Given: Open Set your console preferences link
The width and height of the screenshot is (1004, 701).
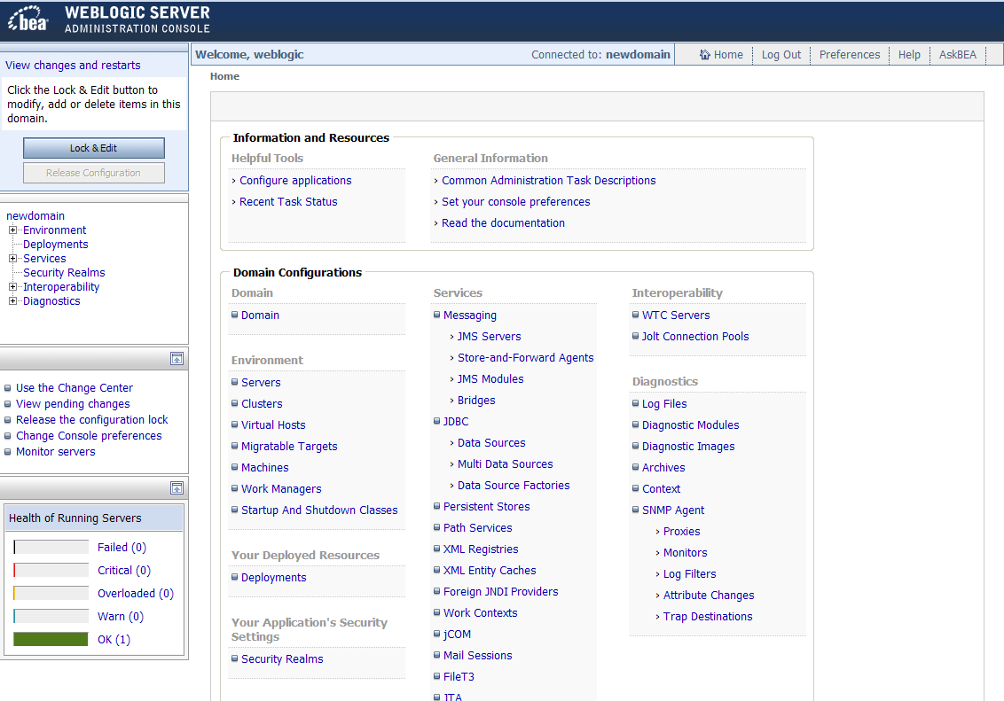Looking at the screenshot, I should (516, 201).
